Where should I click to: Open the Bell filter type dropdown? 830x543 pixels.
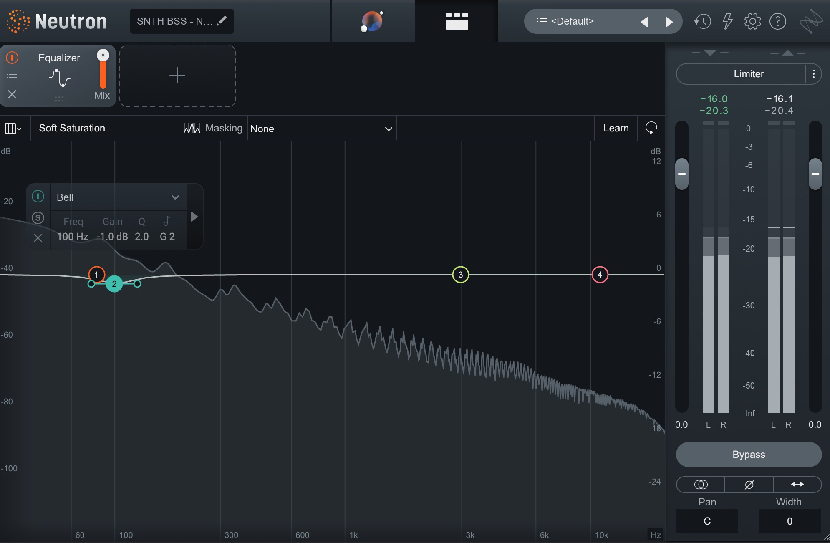(x=119, y=197)
